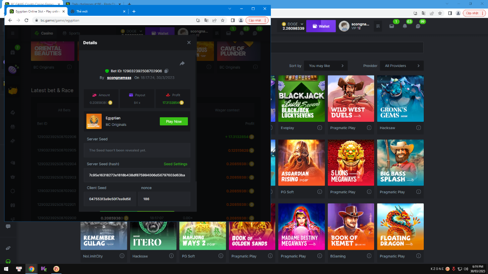Viewport: 488px width, 274px height.
Task: Click the info icon beside BGaming label
Action: click(369, 256)
